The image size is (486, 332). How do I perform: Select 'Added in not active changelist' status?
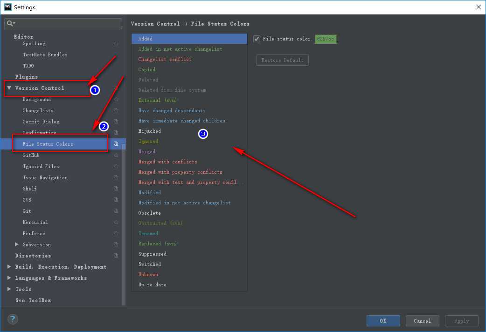click(x=189, y=49)
